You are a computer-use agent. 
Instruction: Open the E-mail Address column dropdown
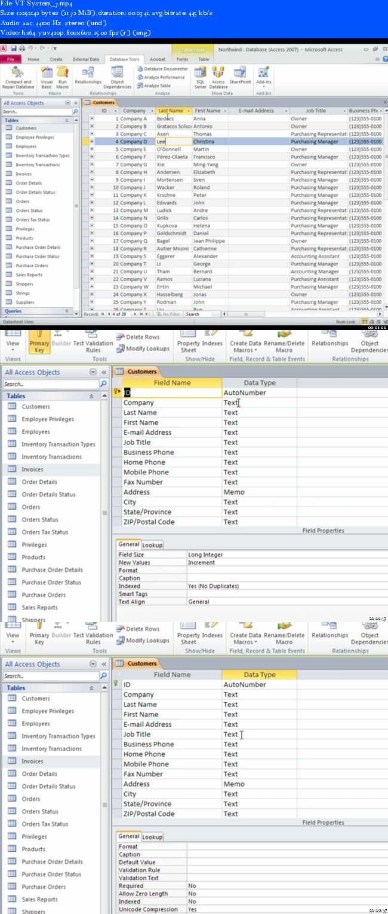pyautogui.click(x=286, y=111)
